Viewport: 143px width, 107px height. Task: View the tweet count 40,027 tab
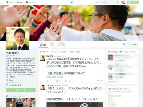tap(43, 44)
